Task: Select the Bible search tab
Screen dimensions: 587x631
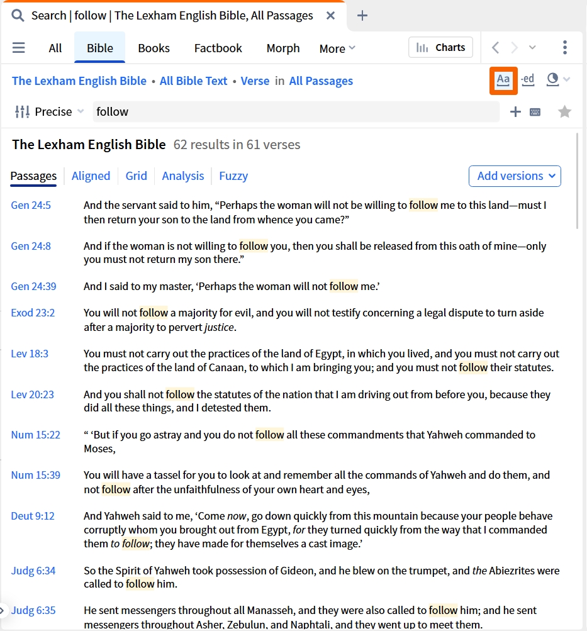Action: 100,47
